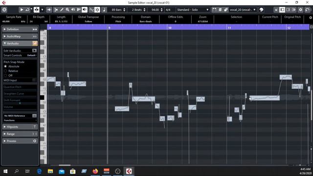The image size is (313, 176).
Task: Toggle left zone inspector display
Action: (x=282, y=10)
